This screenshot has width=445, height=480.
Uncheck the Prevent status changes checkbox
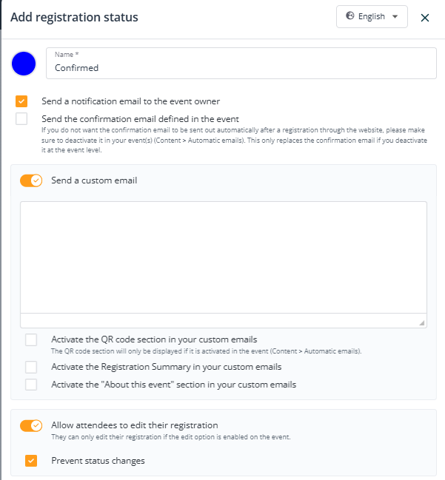(31, 461)
